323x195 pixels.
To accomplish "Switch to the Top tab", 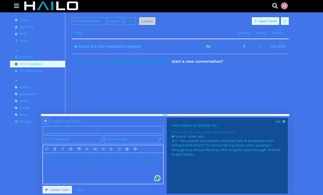I will point(198,21).
